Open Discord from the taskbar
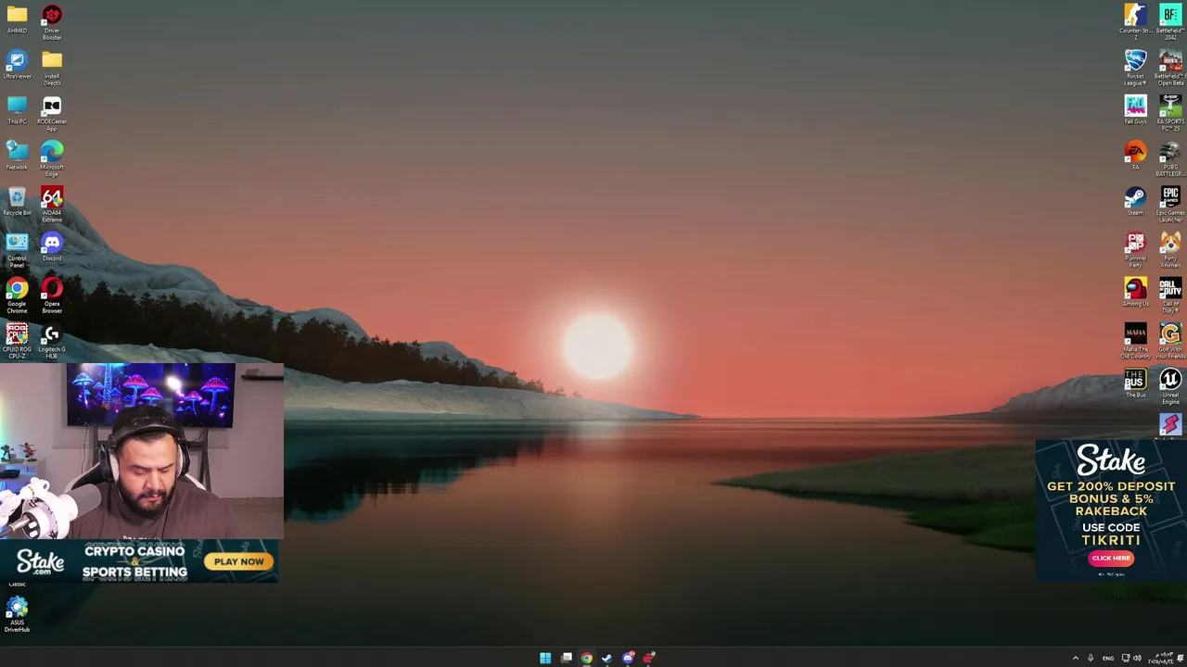 (x=628, y=658)
